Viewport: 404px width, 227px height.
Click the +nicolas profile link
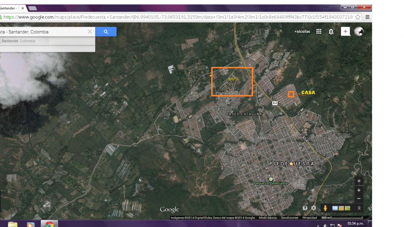(302, 31)
